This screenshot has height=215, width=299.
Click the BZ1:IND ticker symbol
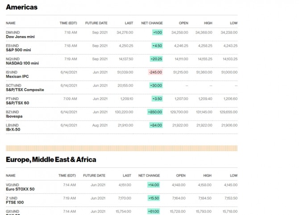(x=12, y=112)
